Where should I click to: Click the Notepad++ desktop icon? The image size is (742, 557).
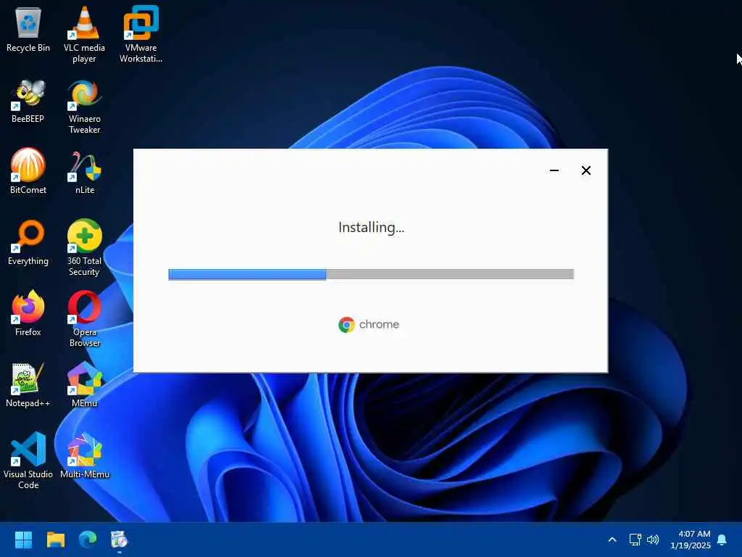(28, 384)
